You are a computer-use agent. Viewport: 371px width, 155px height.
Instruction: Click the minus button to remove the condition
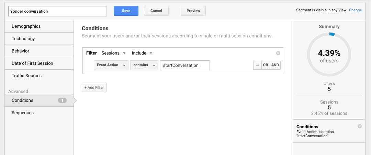click(257, 65)
